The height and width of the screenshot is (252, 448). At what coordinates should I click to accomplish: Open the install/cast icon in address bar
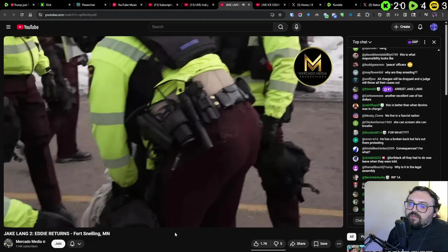coord(272,15)
